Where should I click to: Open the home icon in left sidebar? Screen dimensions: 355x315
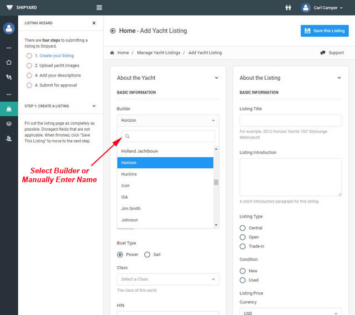click(x=9, y=63)
